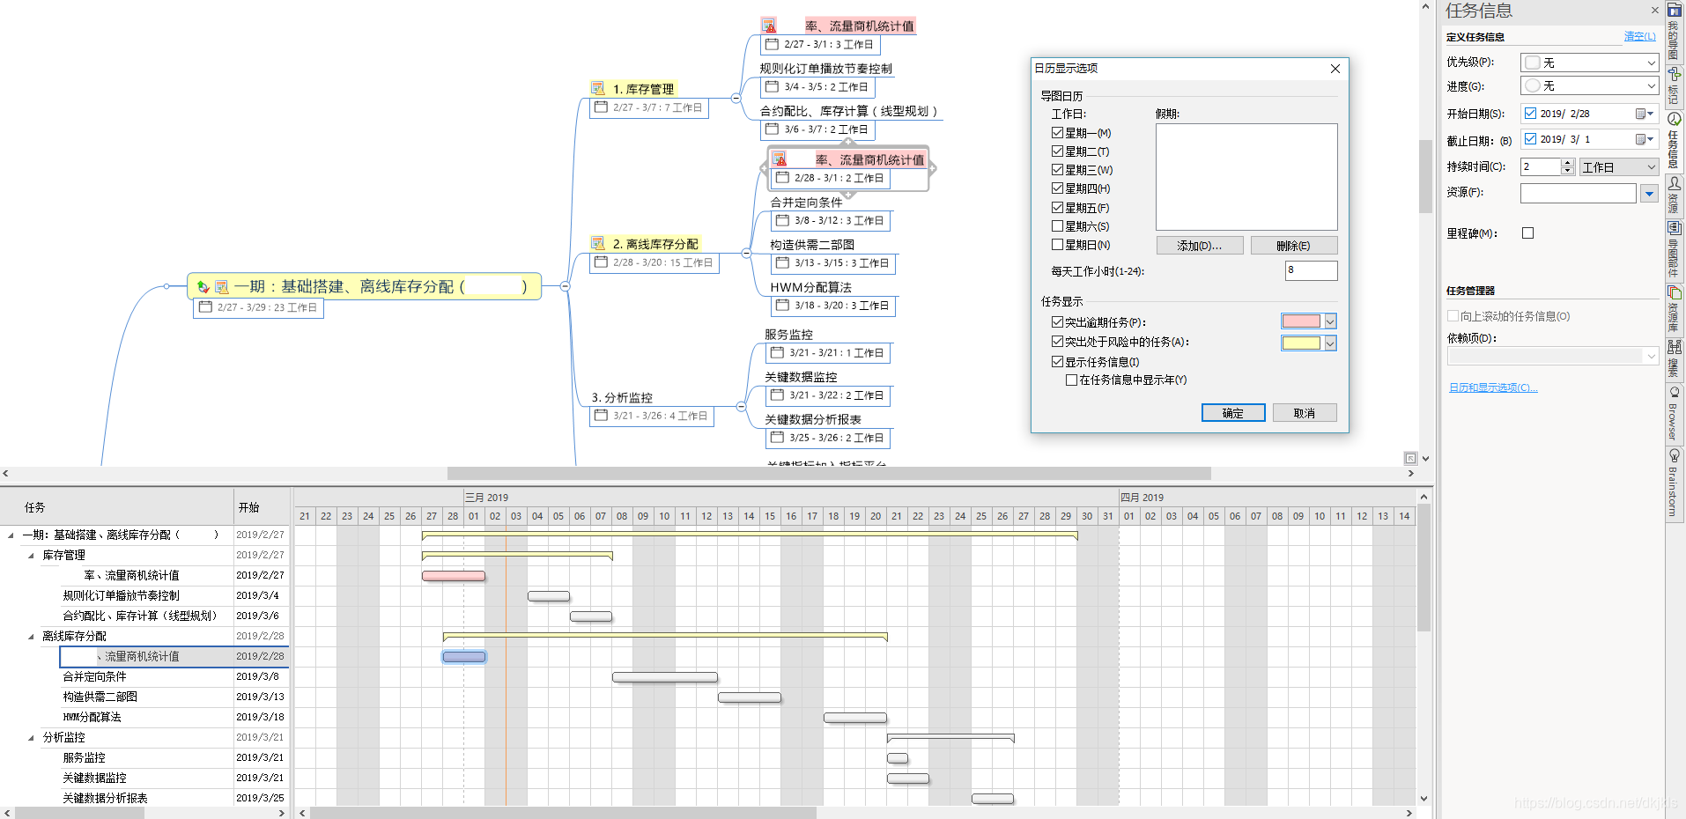Select the blue Gantt bar for 流量商机统计值

[x=464, y=657]
